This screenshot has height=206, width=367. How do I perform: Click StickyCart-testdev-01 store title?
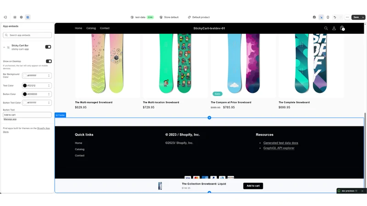[209, 28]
